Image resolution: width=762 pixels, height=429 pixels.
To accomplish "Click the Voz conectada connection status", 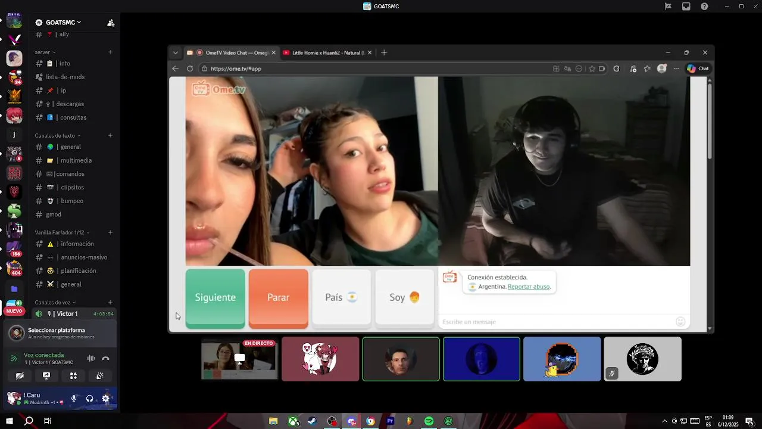I will pyautogui.click(x=43, y=355).
